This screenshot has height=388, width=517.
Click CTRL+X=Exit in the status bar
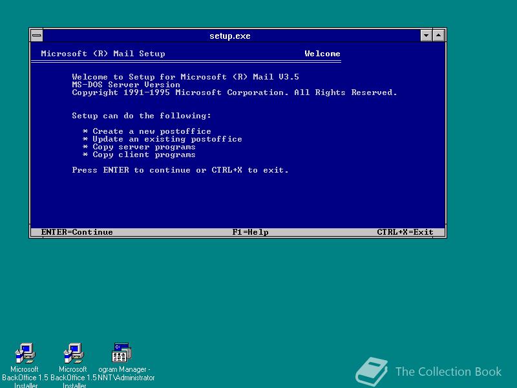tap(405, 232)
